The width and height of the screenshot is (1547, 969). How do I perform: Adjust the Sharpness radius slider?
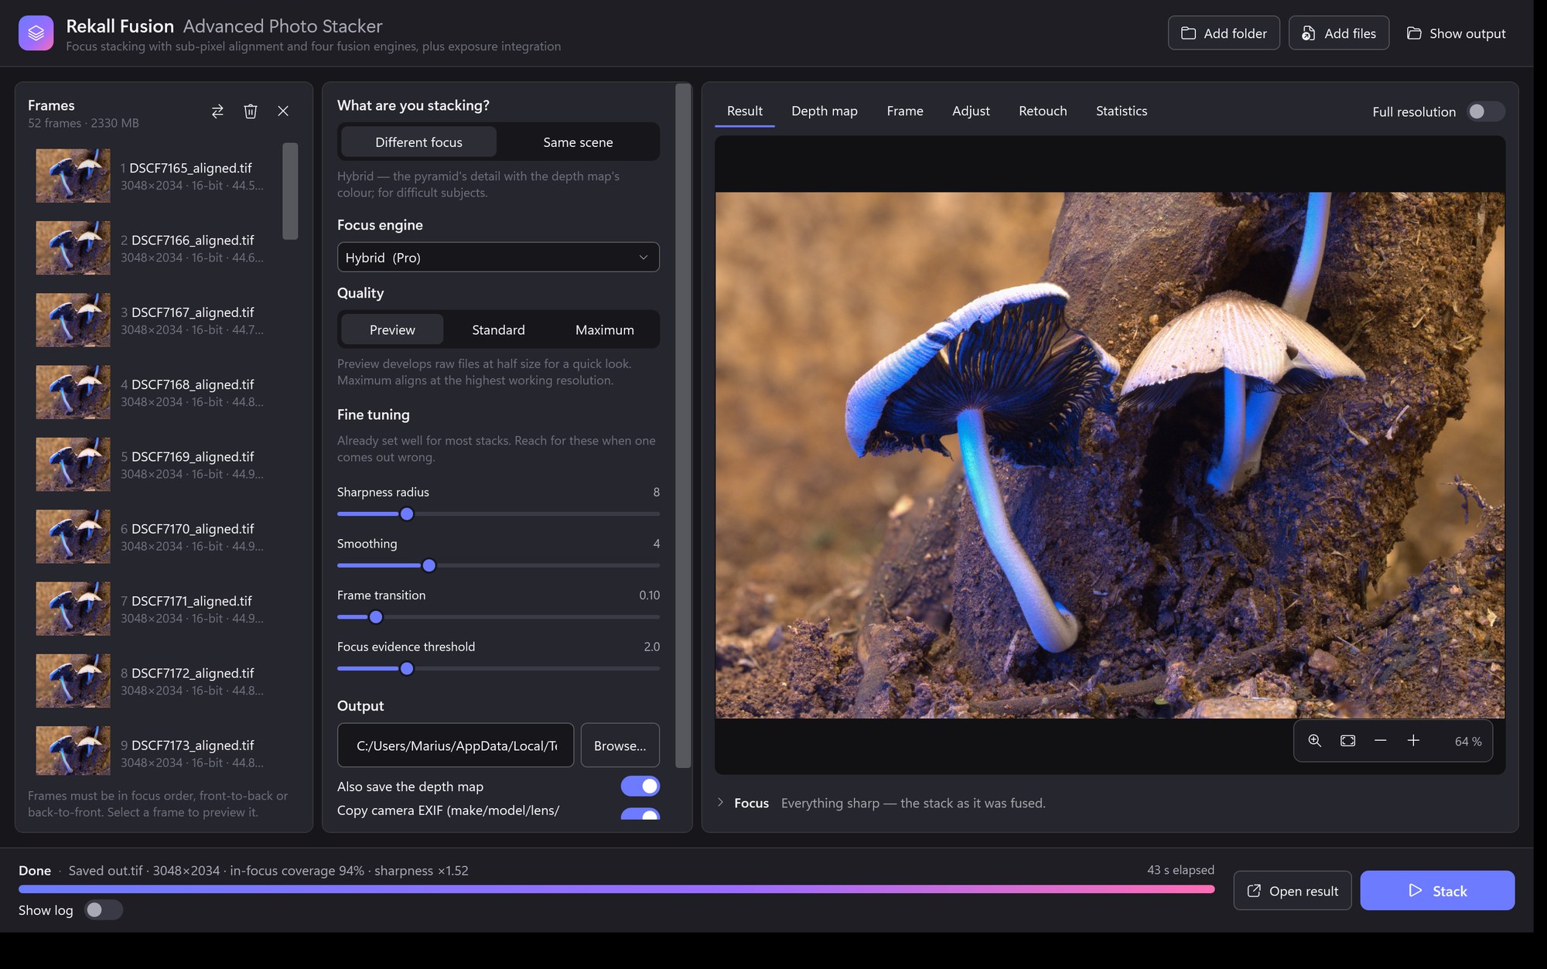[498, 514]
